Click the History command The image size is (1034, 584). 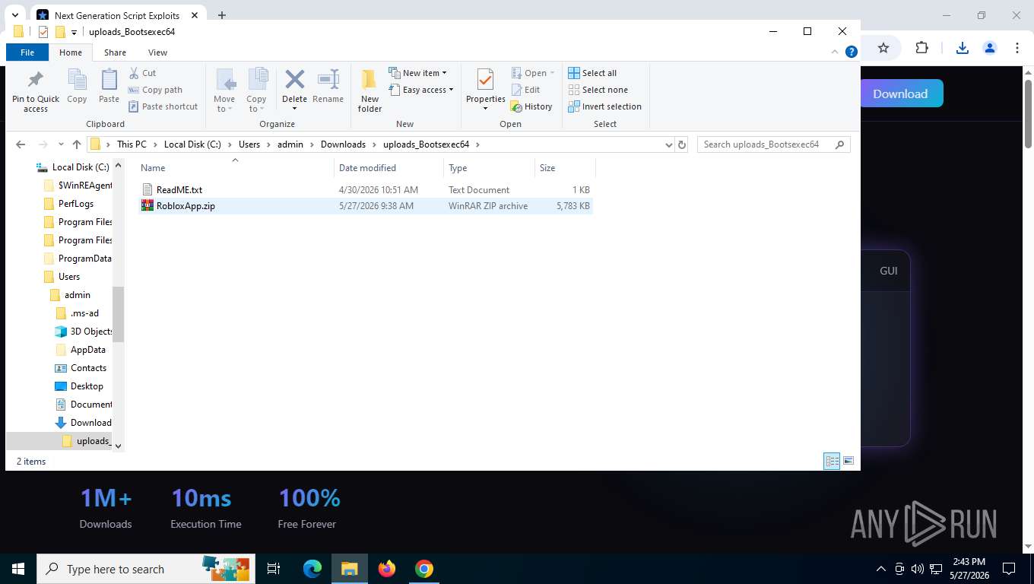click(531, 106)
